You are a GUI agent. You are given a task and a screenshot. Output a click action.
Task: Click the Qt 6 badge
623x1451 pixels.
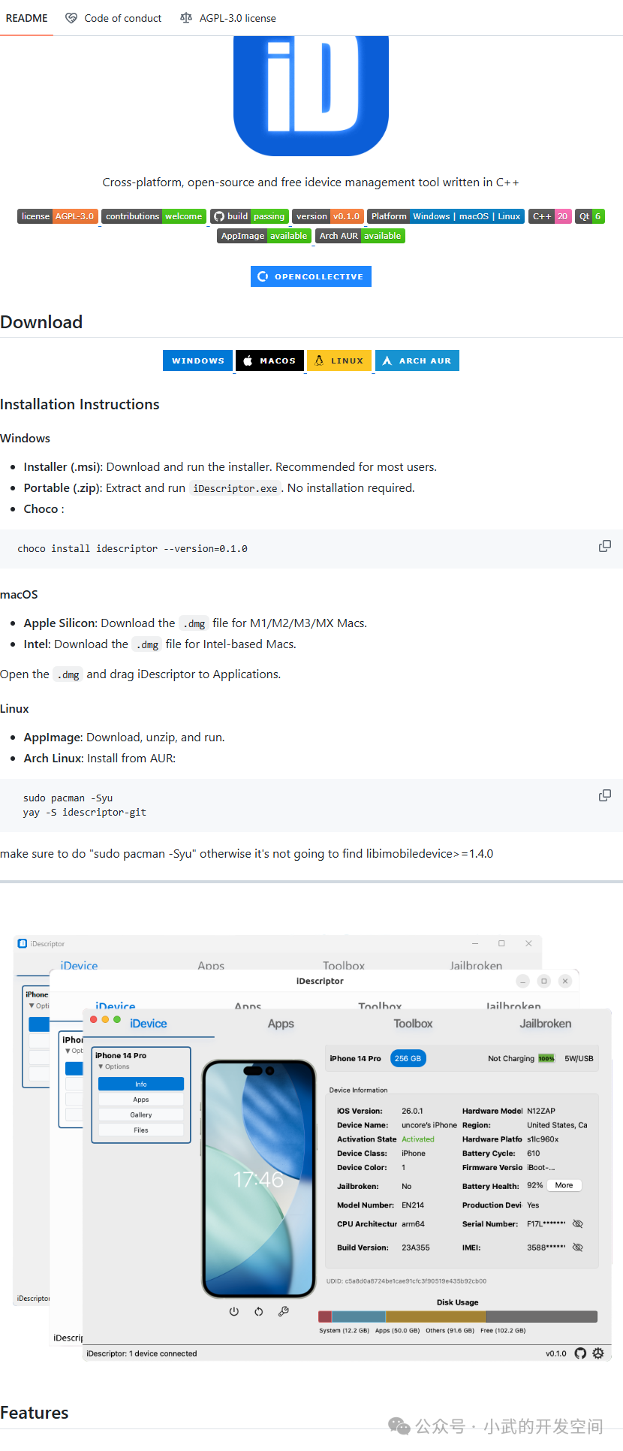pyautogui.click(x=590, y=216)
